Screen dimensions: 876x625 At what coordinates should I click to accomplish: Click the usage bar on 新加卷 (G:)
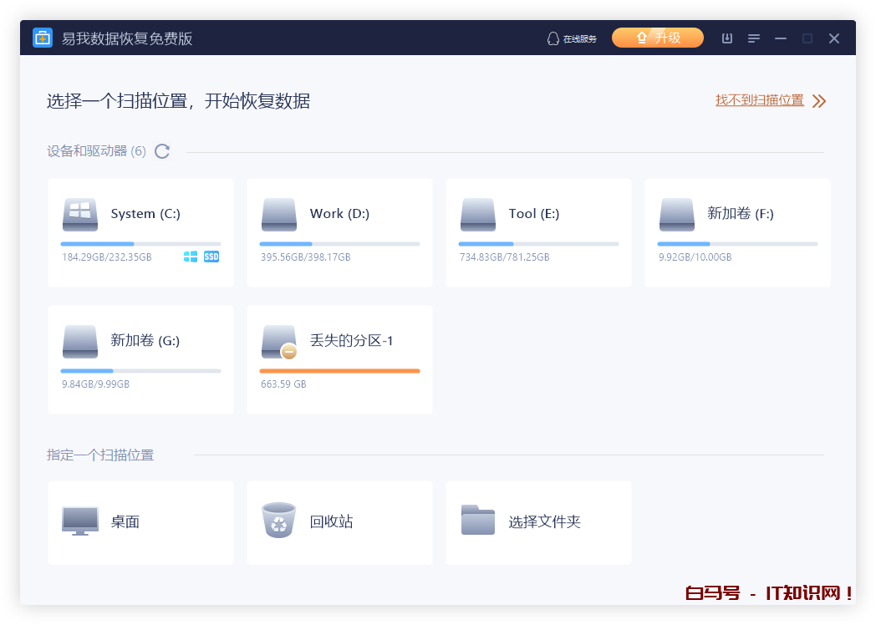click(x=140, y=370)
